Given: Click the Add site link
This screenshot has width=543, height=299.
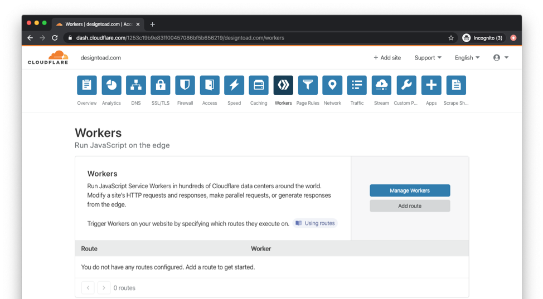Looking at the screenshot, I should pyautogui.click(x=387, y=58).
